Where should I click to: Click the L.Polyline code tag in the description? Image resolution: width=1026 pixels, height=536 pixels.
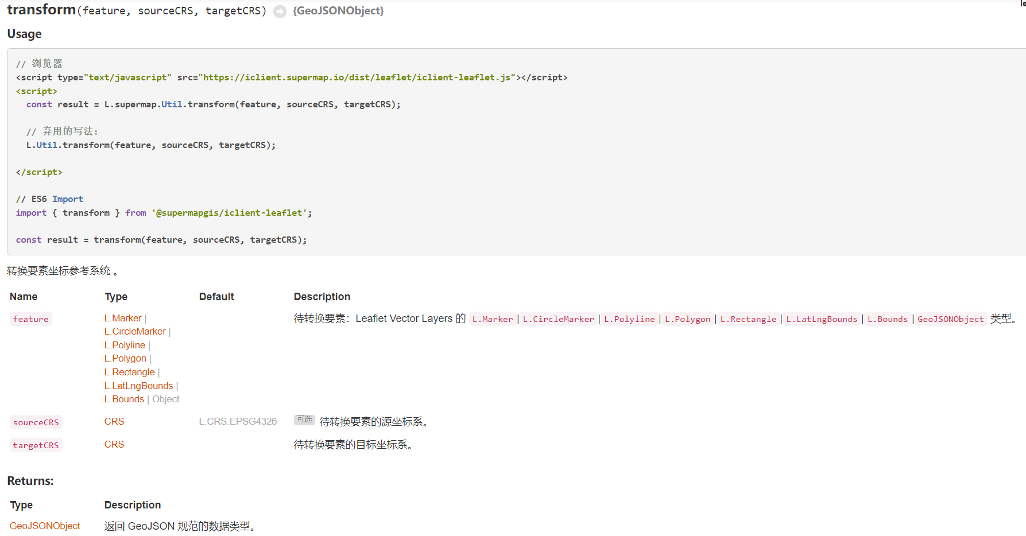(629, 319)
